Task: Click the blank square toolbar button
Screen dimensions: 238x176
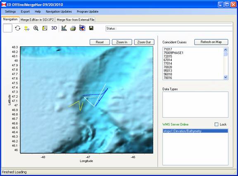Action: 7,28
